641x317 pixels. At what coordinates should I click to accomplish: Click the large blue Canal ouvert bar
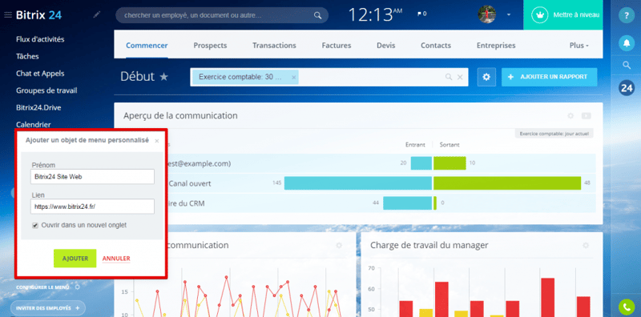[x=358, y=183]
